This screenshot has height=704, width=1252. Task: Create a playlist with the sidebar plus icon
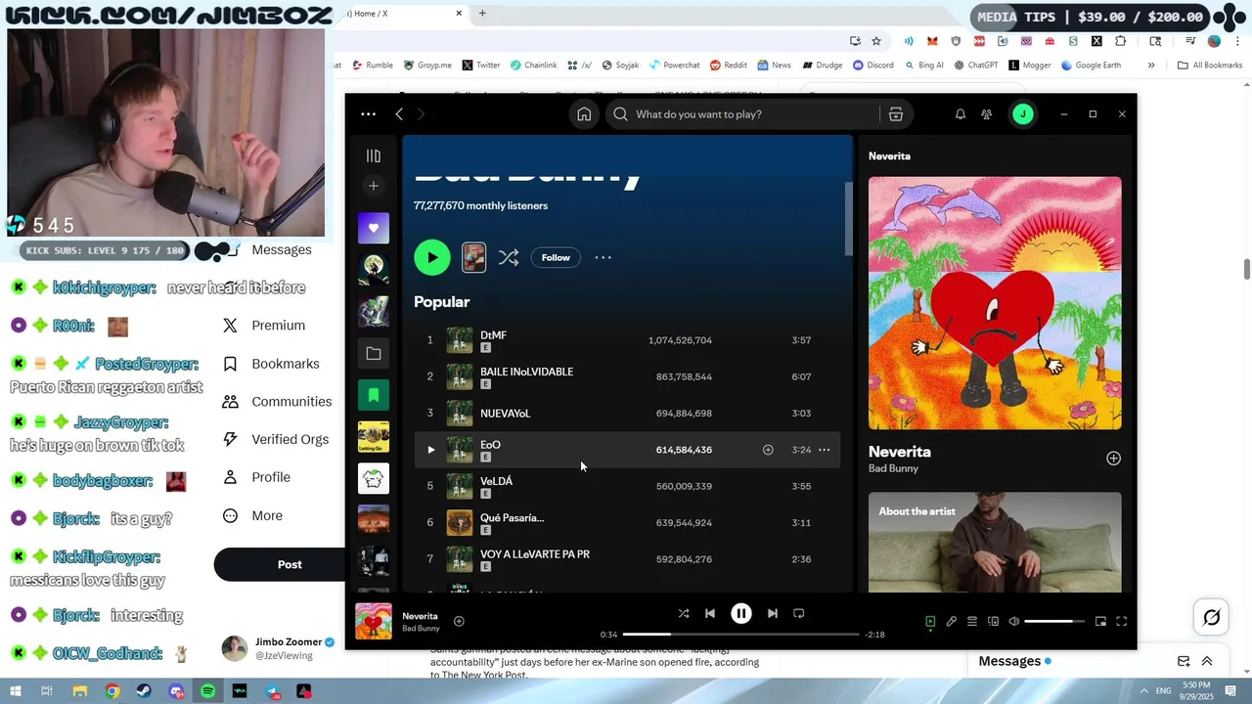click(373, 186)
